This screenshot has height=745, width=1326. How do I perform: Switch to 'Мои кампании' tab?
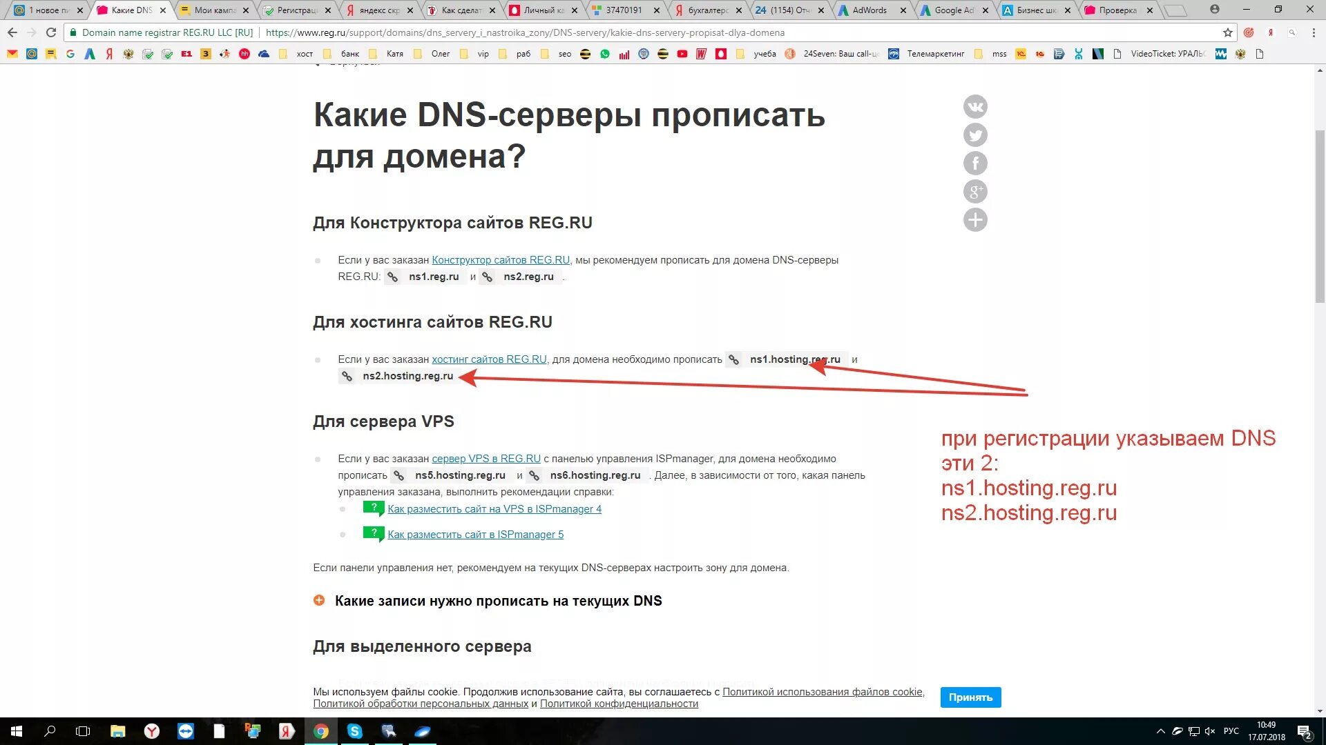tap(215, 10)
